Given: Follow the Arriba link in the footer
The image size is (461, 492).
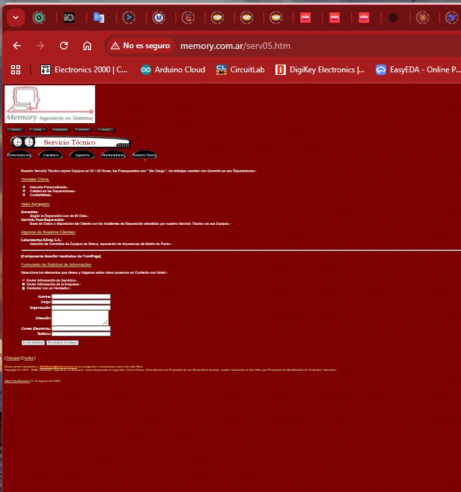Looking at the screenshot, I should [29, 358].
